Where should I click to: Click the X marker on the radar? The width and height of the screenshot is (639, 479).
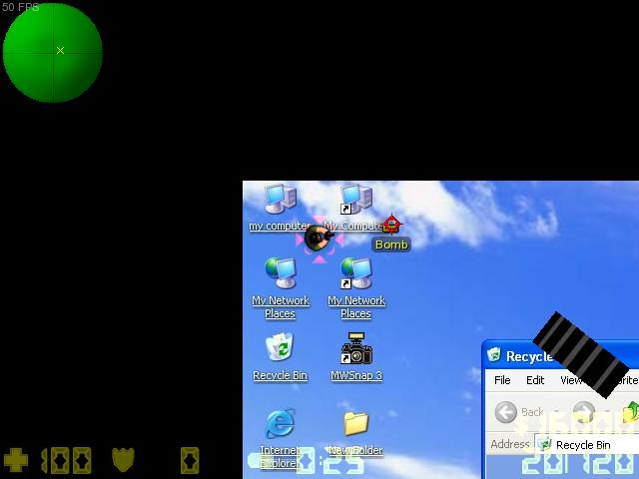tap(60, 51)
